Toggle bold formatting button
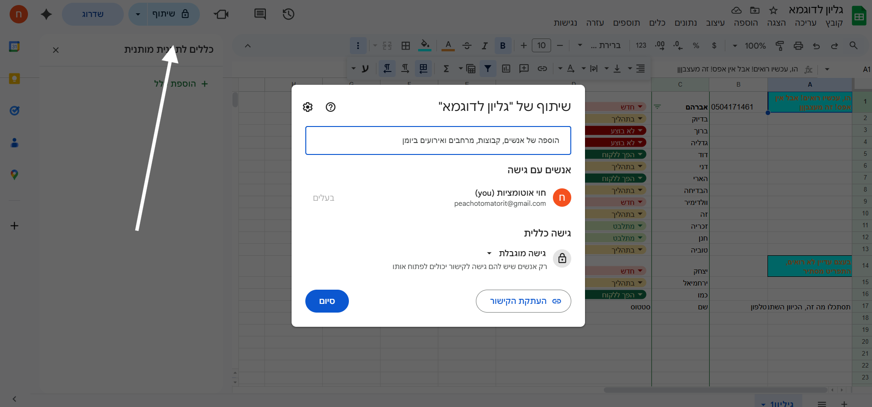872x407 pixels. coord(502,45)
